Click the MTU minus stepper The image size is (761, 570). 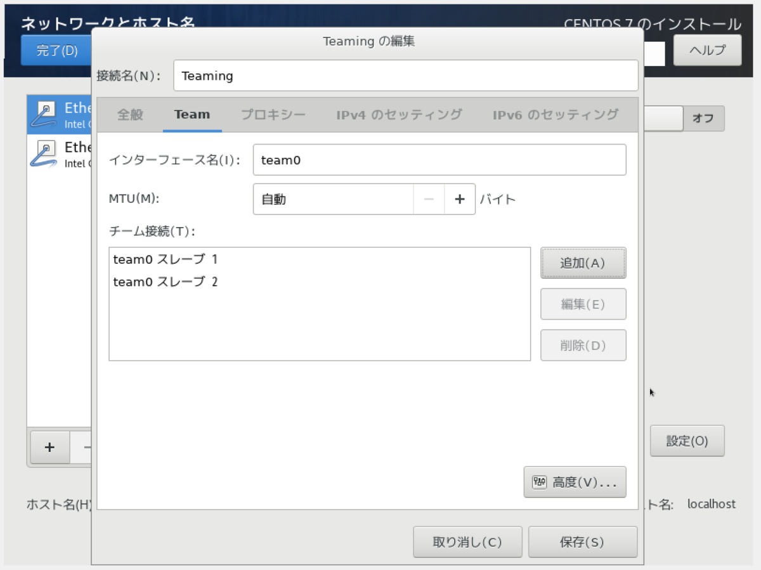click(429, 198)
